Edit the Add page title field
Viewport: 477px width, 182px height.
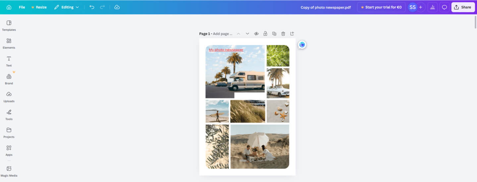[x=223, y=34]
